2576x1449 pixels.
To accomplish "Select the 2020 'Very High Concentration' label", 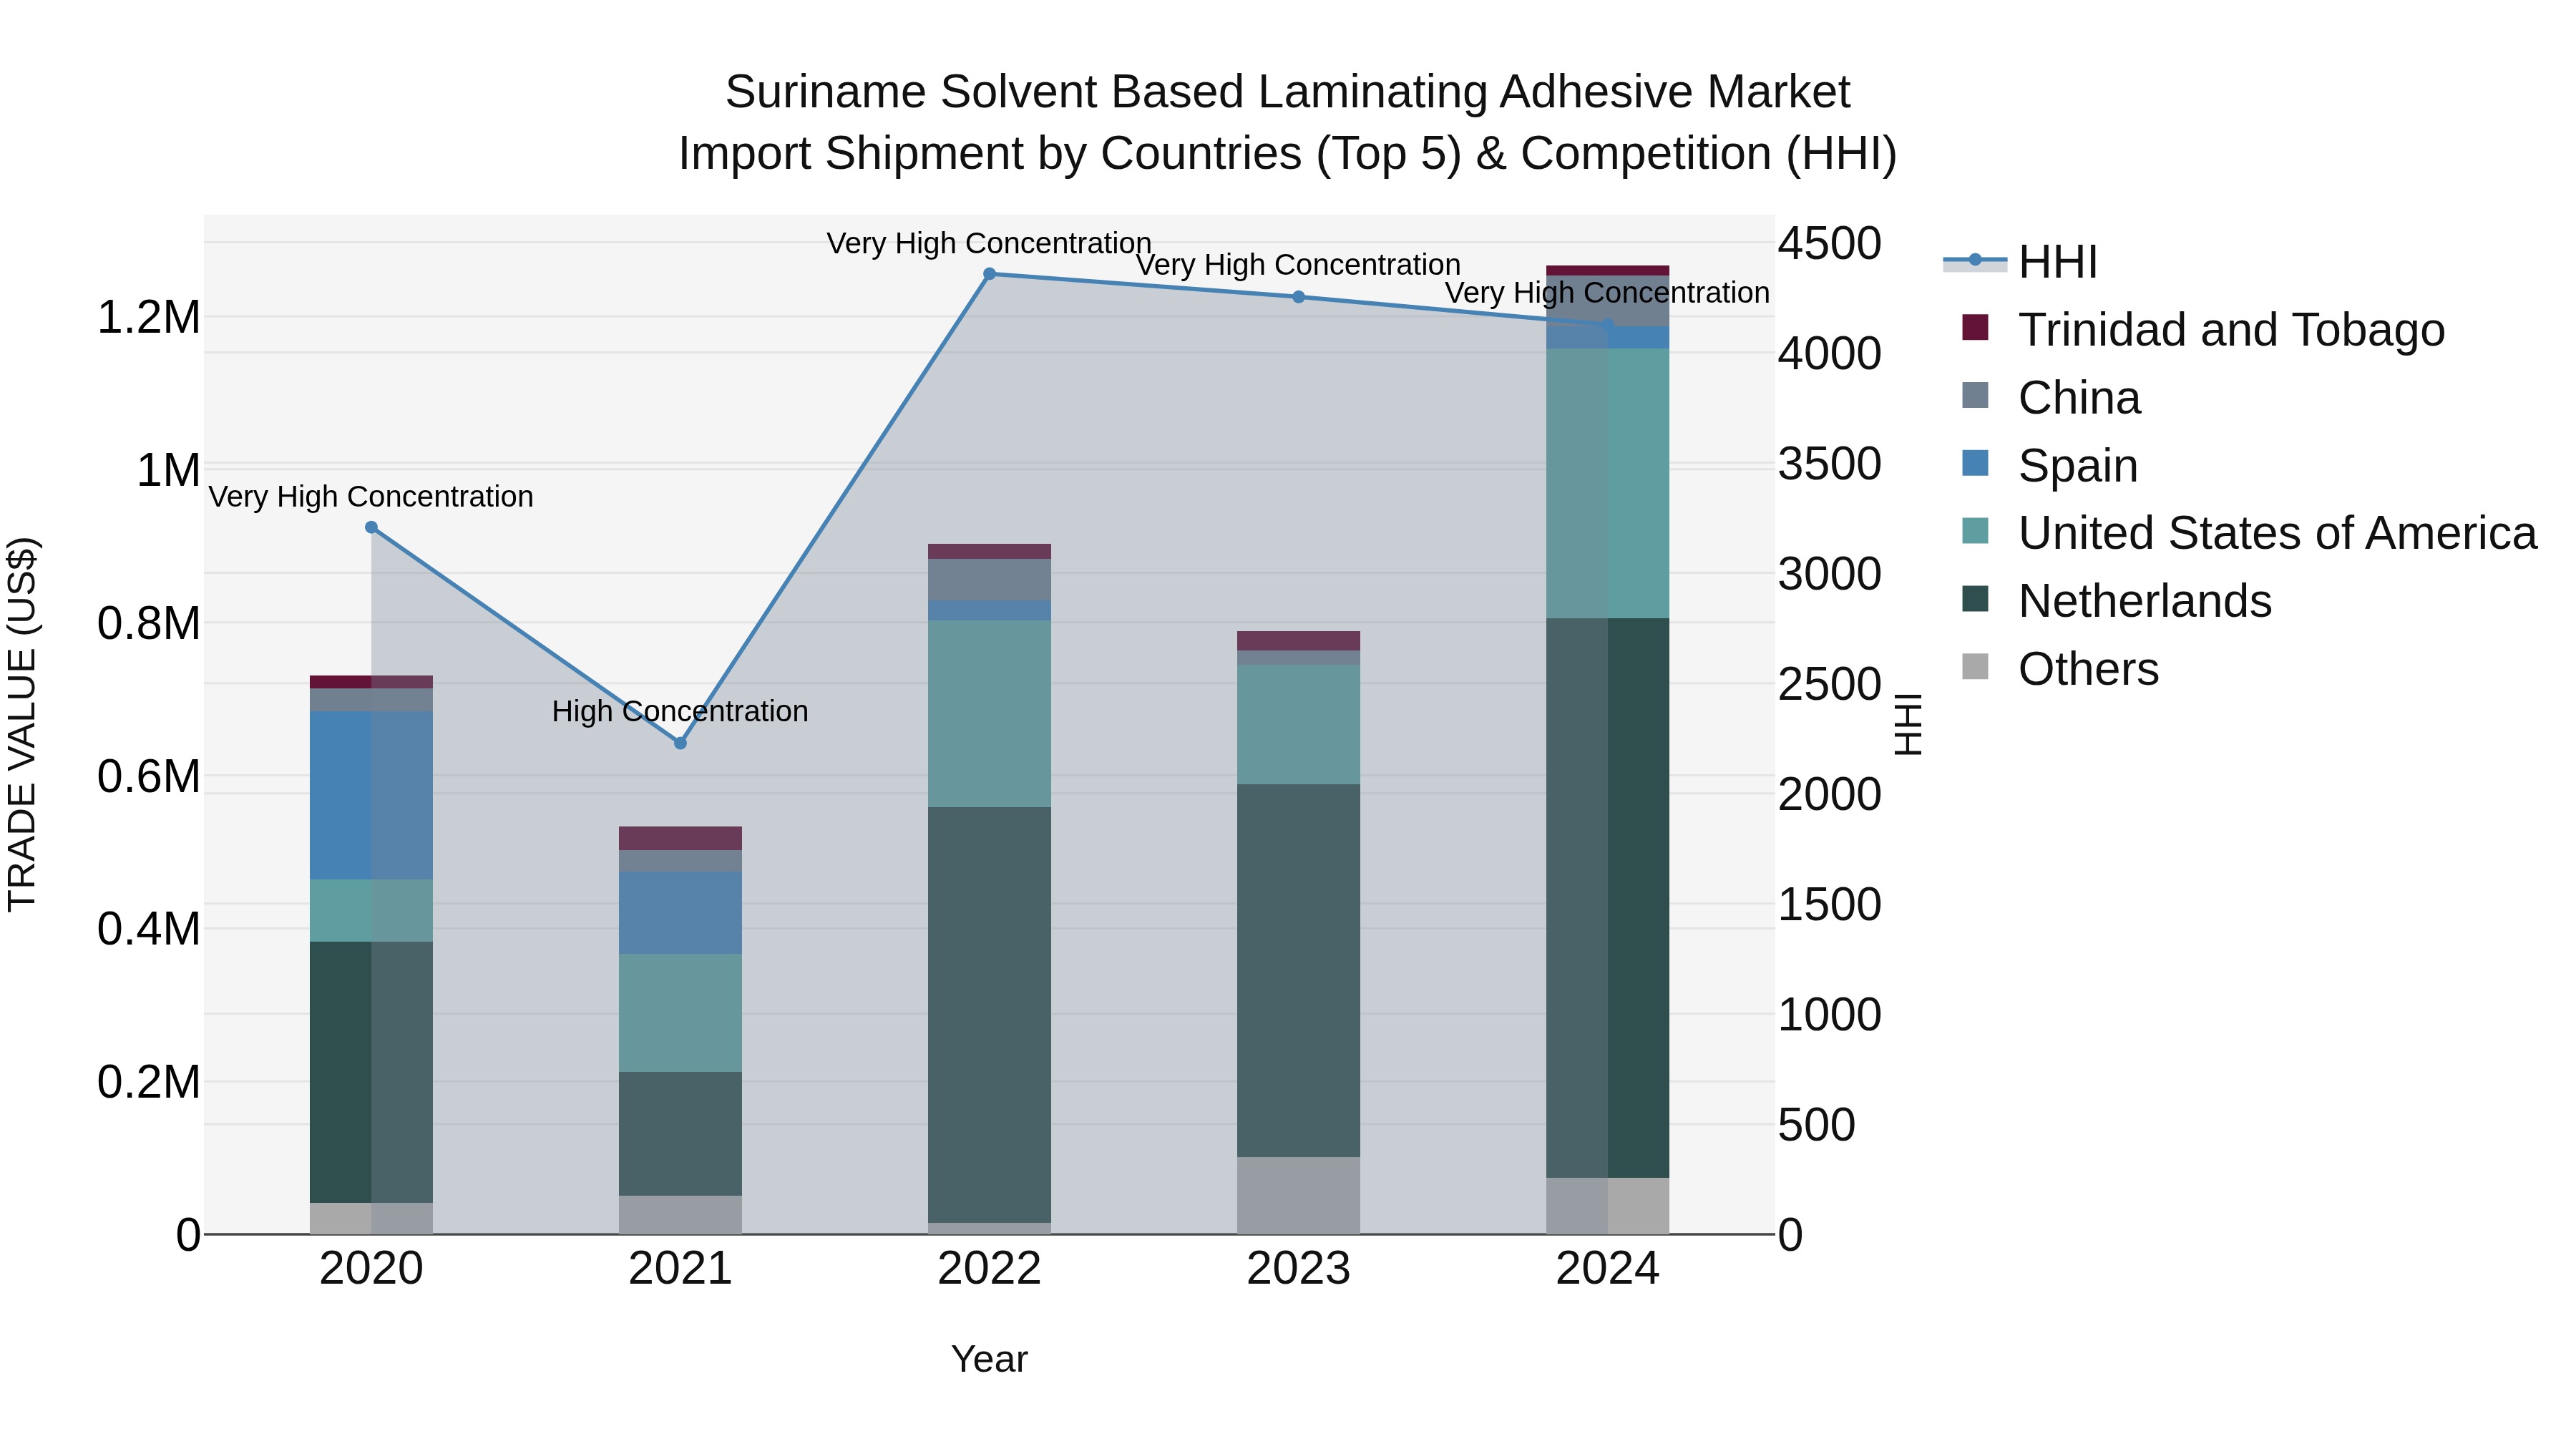I will point(371,496).
